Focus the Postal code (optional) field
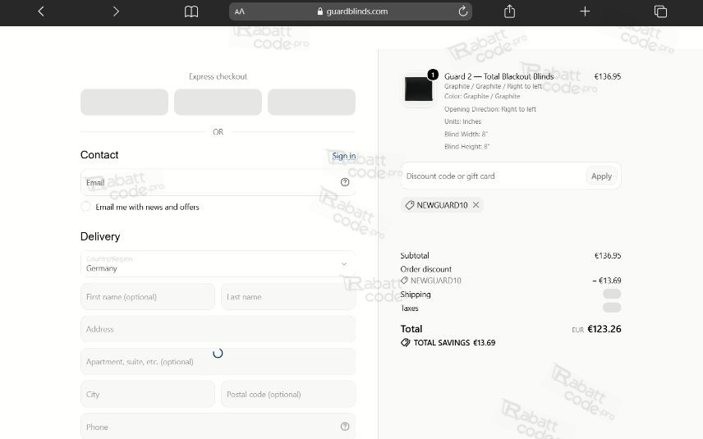Image resolution: width=703 pixels, height=439 pixels. (288, 394)
